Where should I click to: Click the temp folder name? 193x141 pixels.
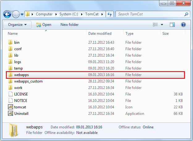point(19,68)
